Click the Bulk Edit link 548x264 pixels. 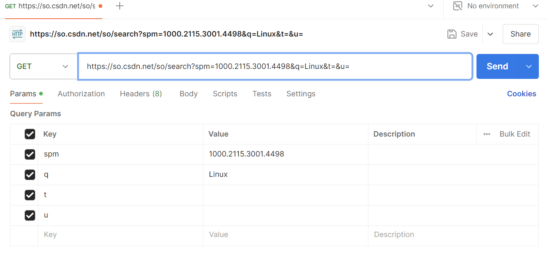click(515, 134)
